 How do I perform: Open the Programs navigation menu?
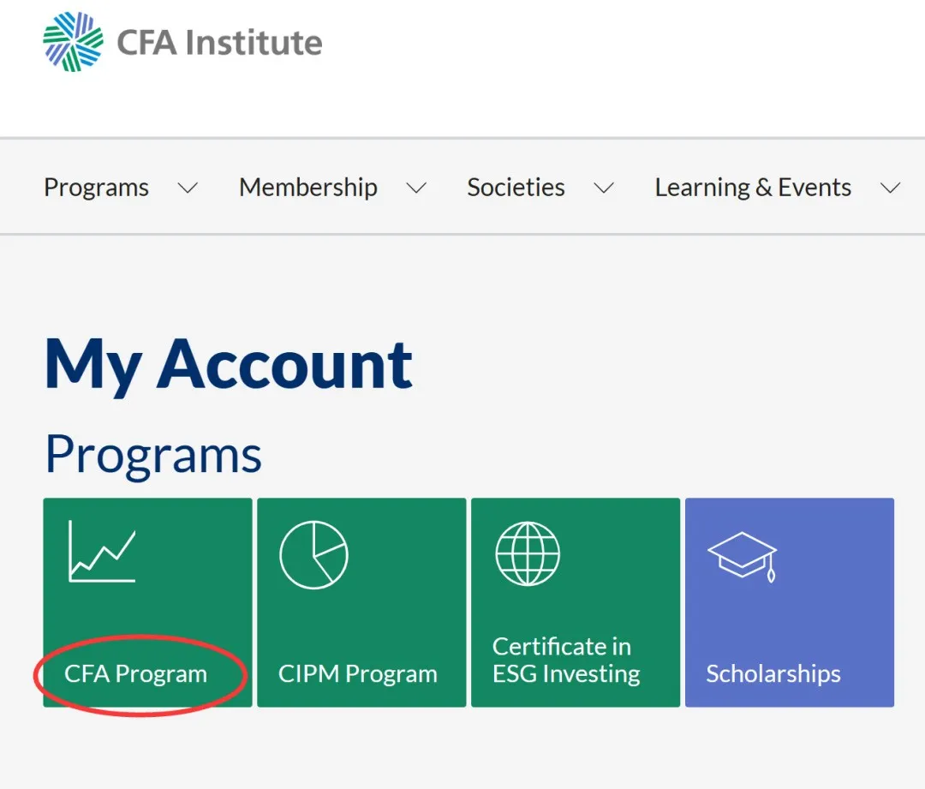(96, 188)
